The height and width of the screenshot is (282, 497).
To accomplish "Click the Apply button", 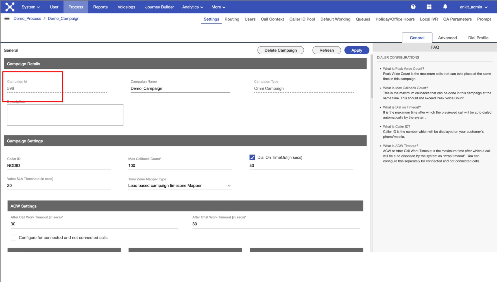I will [357, 50].
